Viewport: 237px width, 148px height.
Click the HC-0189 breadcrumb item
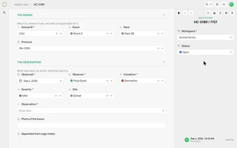pyautogui.click(x=39, y=4)
